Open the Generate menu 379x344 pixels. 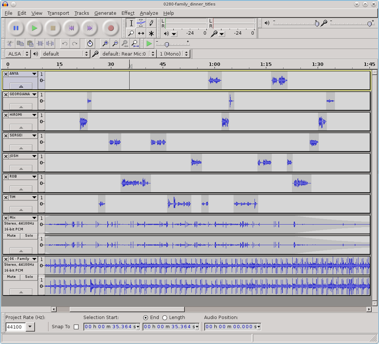[x=105, y=13]
